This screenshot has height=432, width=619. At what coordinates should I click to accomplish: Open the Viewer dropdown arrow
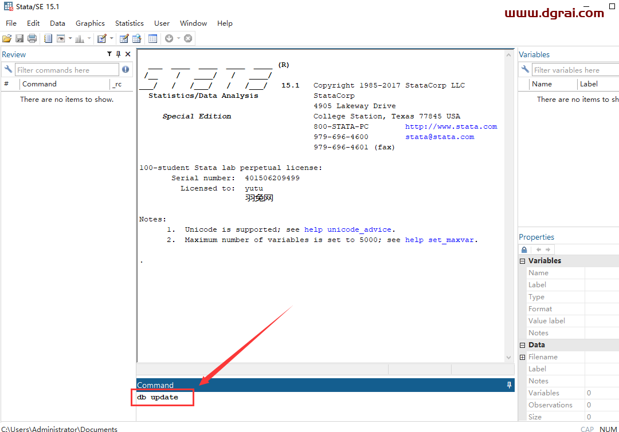click(69, 38)
